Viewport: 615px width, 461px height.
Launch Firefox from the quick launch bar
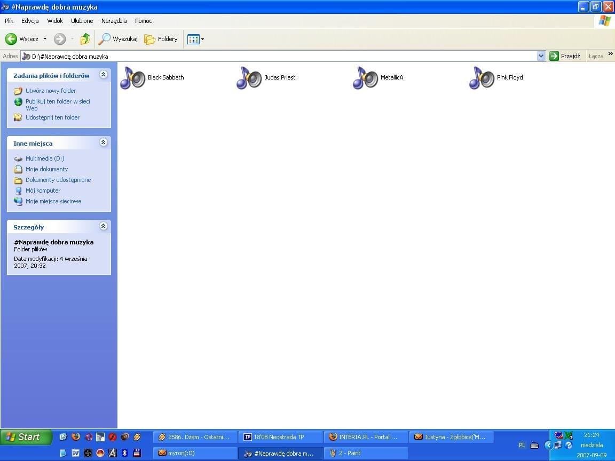(76, 436)
